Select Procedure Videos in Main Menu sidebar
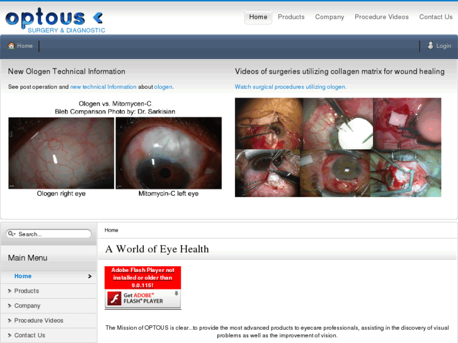The image size is (458, 343). pyautogui.click(x=38, y=320)
